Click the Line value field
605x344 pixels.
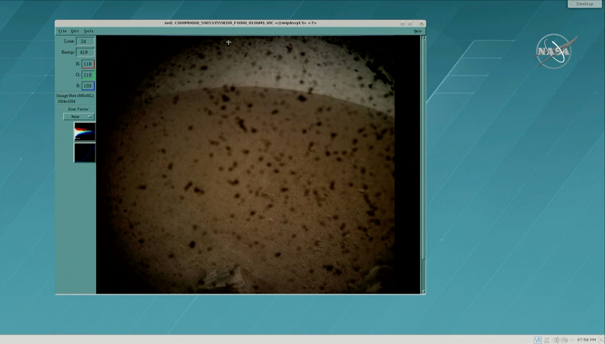85,41
